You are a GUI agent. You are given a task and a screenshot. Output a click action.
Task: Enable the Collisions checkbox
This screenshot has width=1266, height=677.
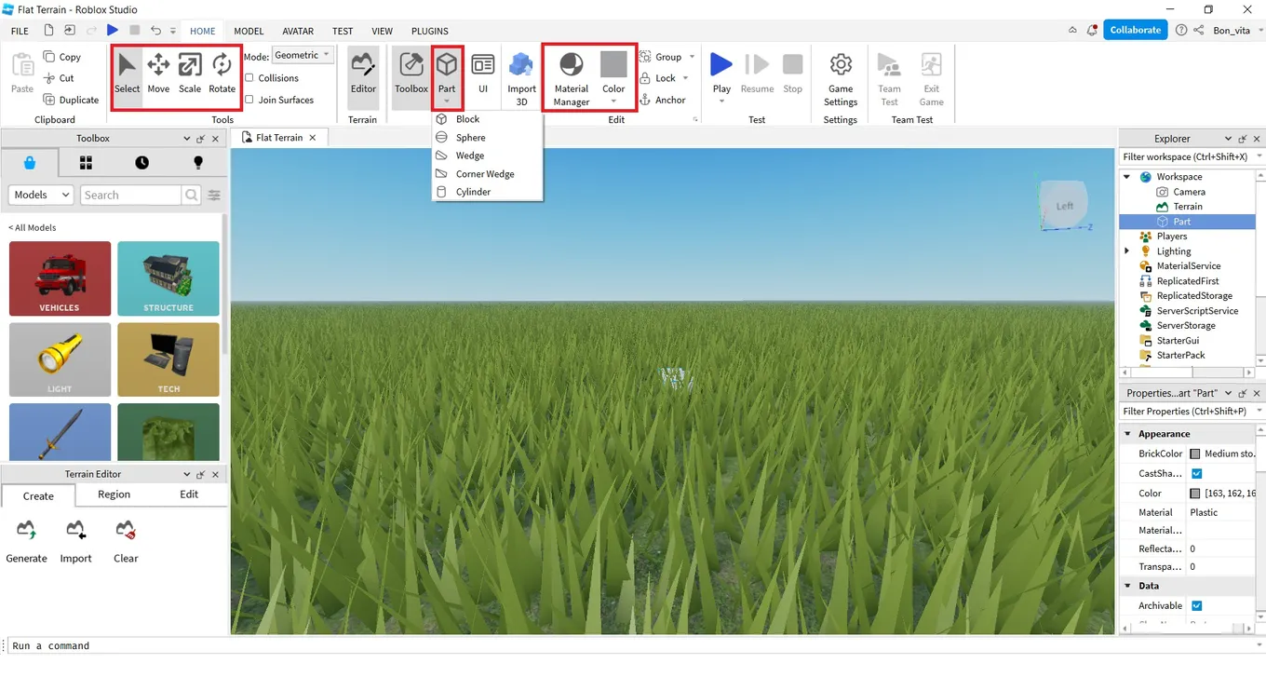click(x=249, y=78)
